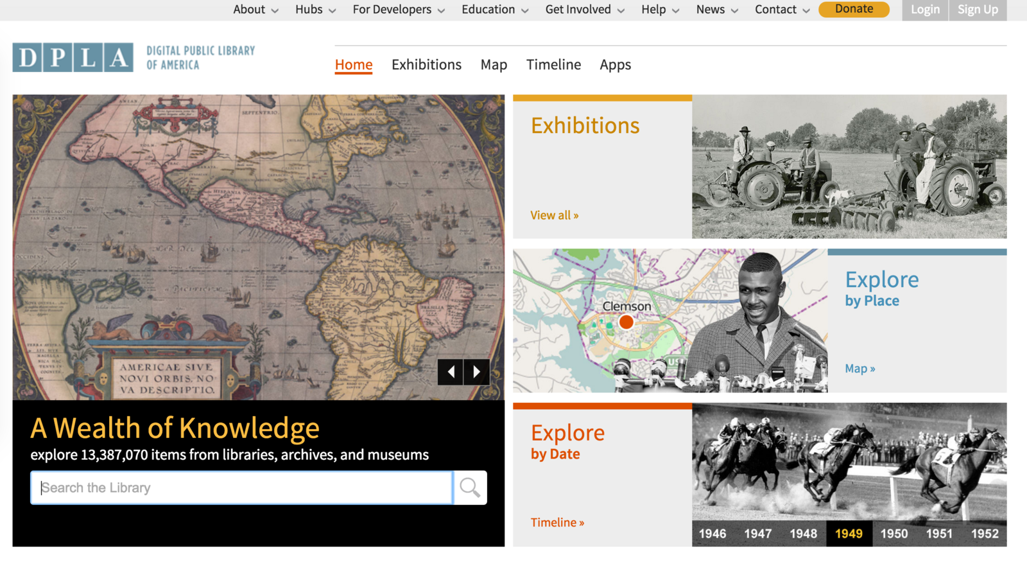Click the A Wealth of Knowledge heading
This screenshot has width=1027, height=571.
click(x=175, y=428)
